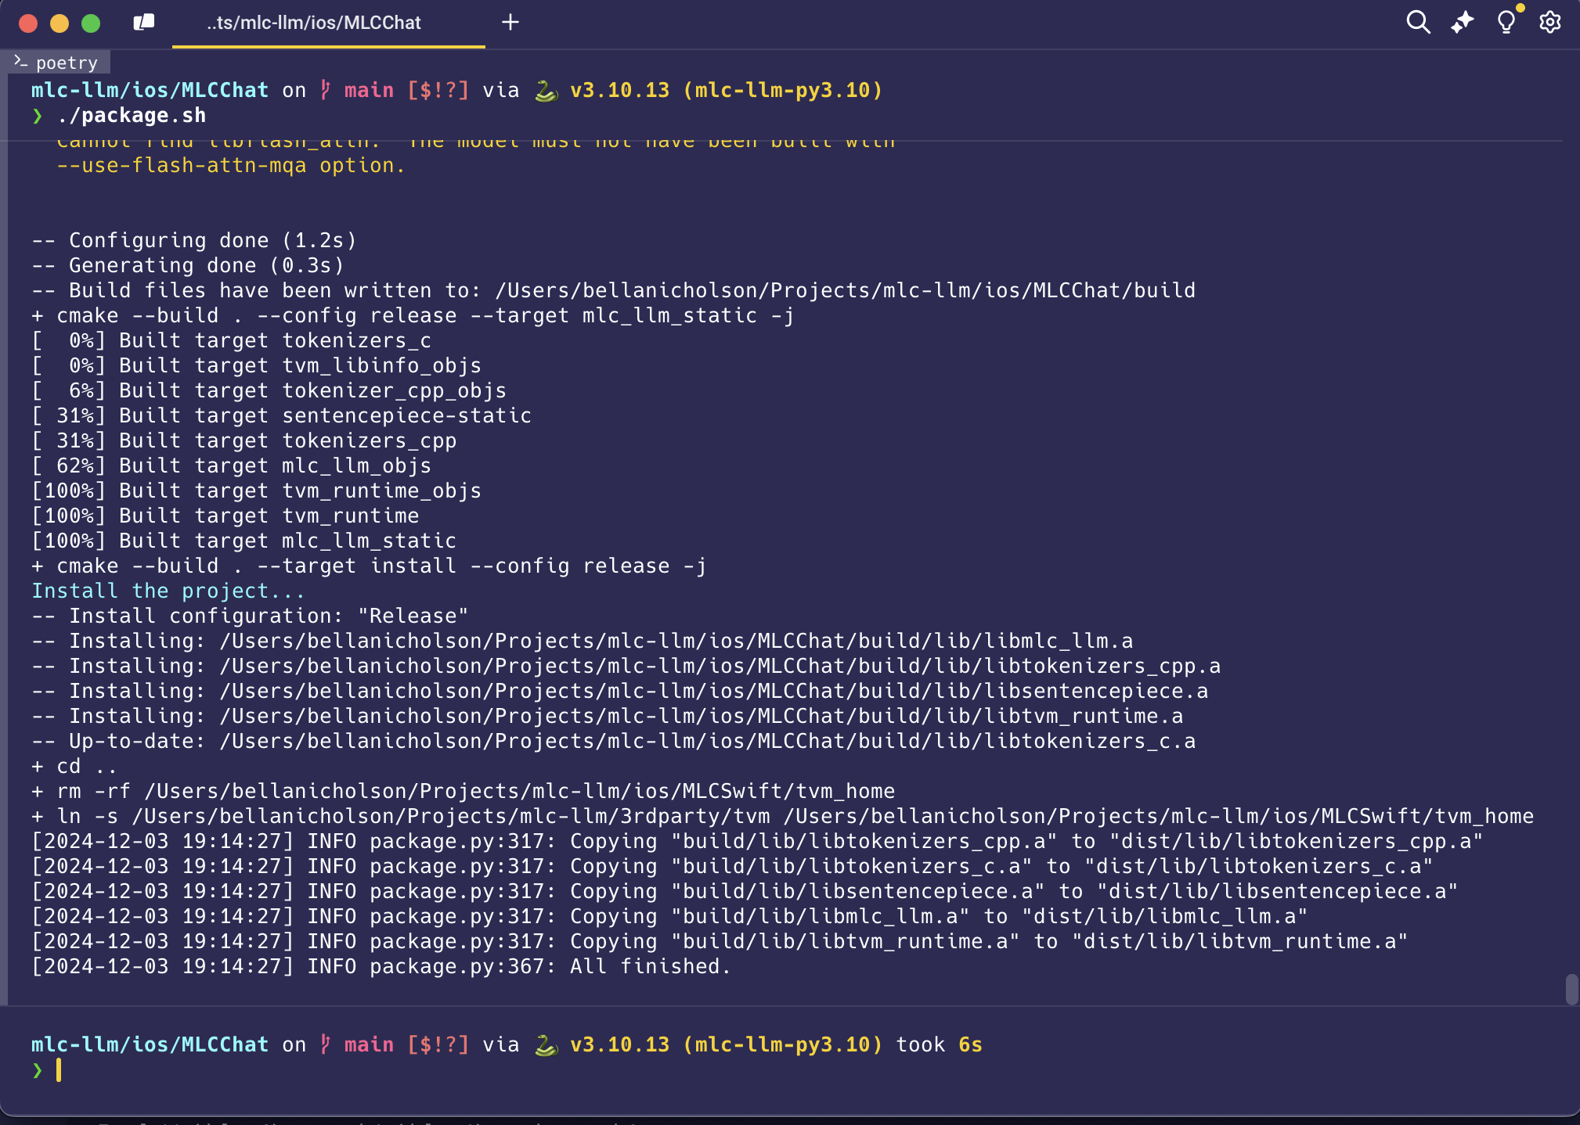Viewport: 1580px width, 1125px height.
Task: Click the red close window button
Action: pyautogui.click(x=28, y=23)
